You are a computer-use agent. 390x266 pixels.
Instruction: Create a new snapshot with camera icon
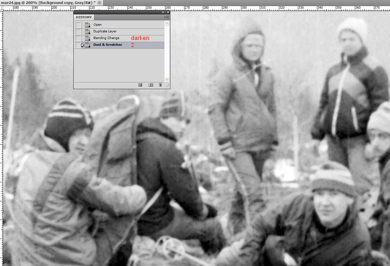151,85
